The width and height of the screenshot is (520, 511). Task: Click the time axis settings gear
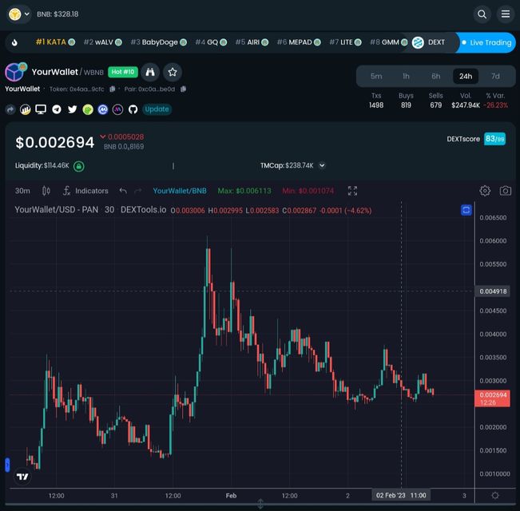(x=495, y=495)
